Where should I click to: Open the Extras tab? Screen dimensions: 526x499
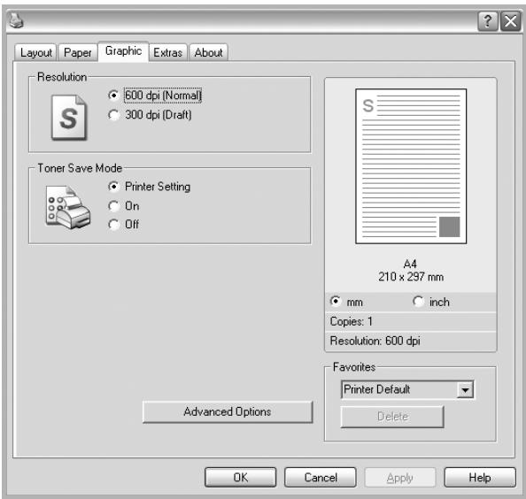pyautogui.click(x=167, y=52)
